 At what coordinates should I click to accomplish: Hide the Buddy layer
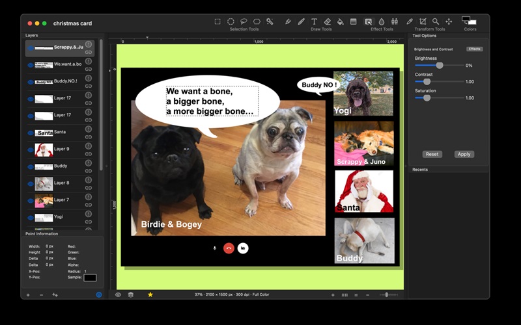pos(31,167)
